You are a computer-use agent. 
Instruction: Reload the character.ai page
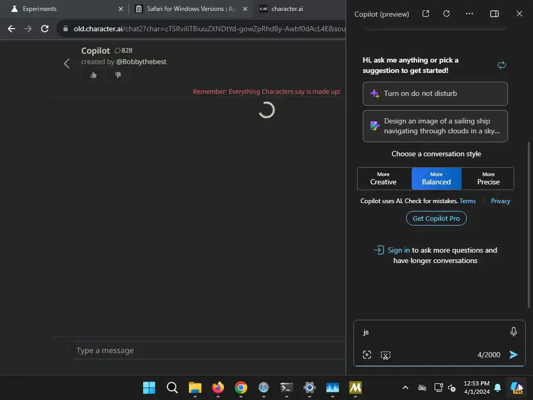[45, 29]
